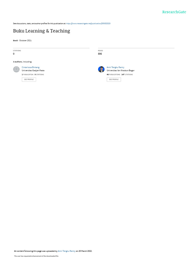Click the 147 CITATIONS stat
Viewport: 196px width, 262px height.
[127, 74]
